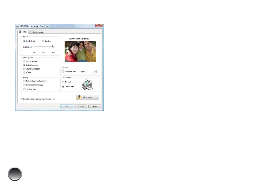
Task: Click the Min label under Expansion slider
Action: point(34,53)
